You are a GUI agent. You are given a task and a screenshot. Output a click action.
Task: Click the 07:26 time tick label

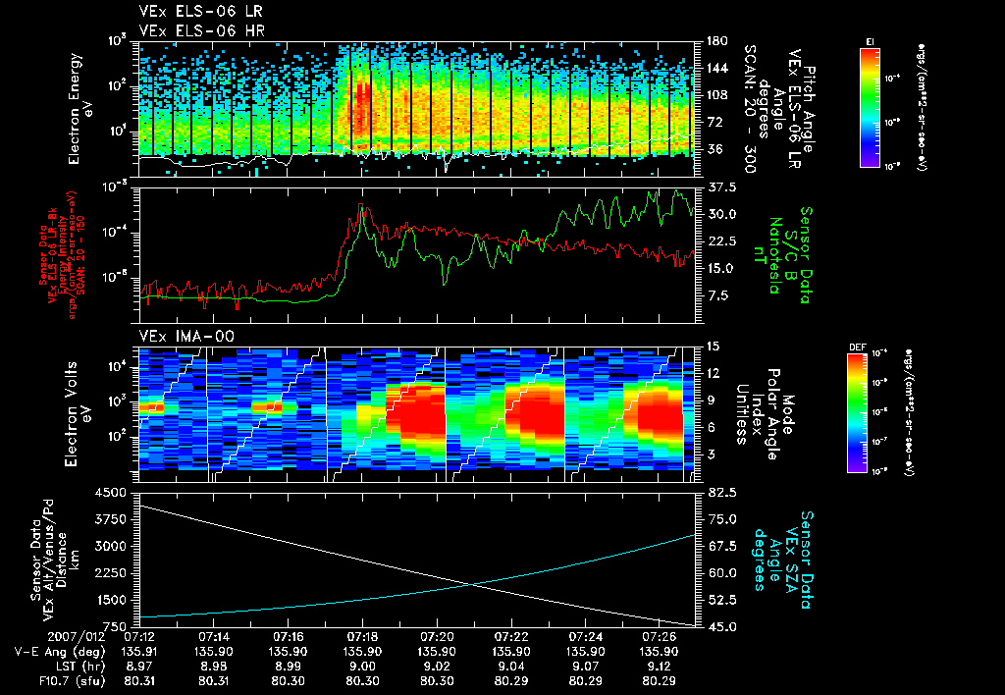[x=660, y=638]
